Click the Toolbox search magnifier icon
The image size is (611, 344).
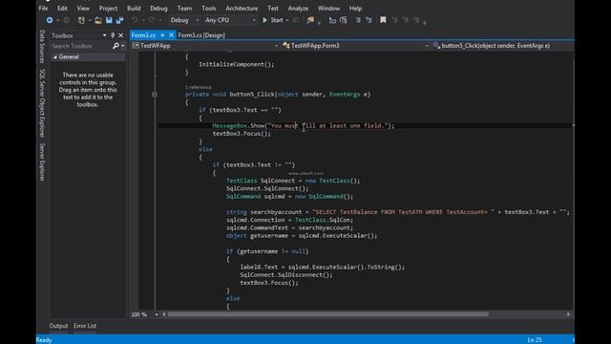click(116, 46)
